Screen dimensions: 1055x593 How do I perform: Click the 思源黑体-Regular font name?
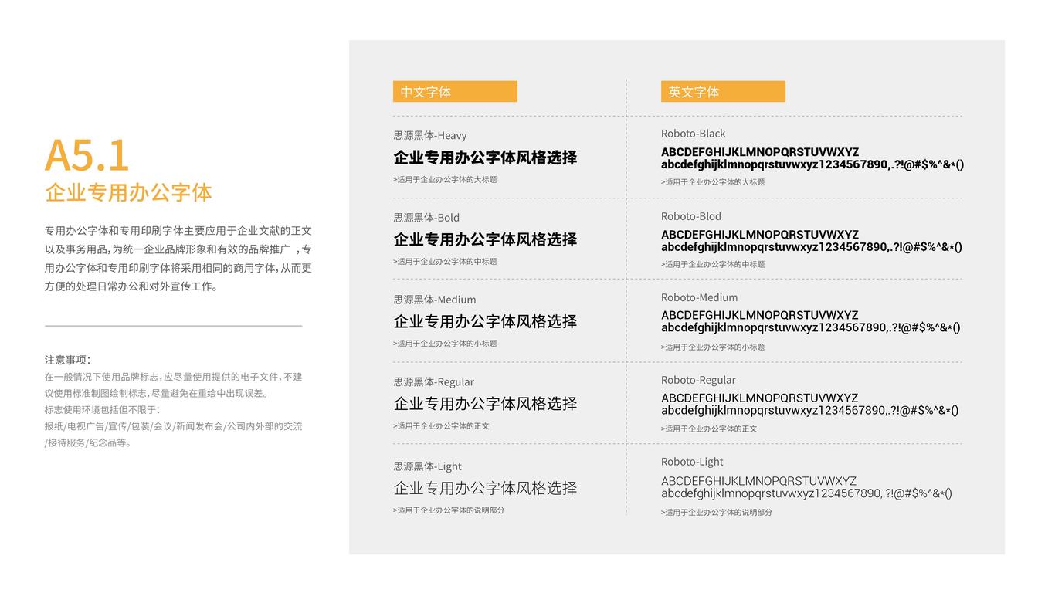(433, 381)
